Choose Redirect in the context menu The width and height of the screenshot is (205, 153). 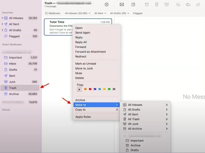point(96,57)
